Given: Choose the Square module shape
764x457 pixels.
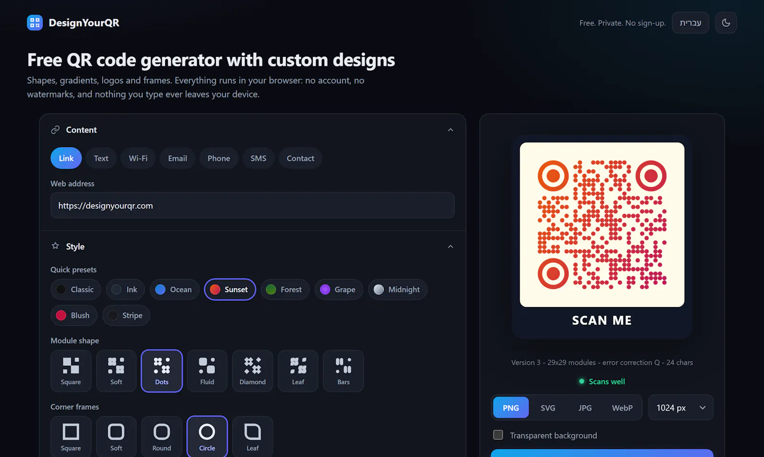Looking at the screenshot, I should point(71,371).
